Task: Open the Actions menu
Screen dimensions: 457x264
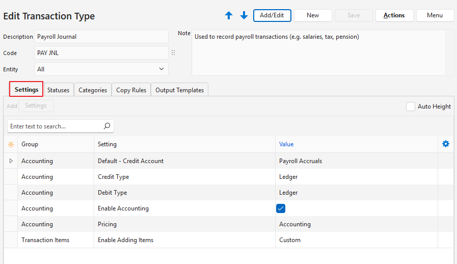Action: 394,15
